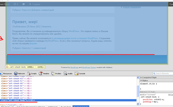Open the Scripts panel icon
173x107 pixels.
tap(29, 73)
